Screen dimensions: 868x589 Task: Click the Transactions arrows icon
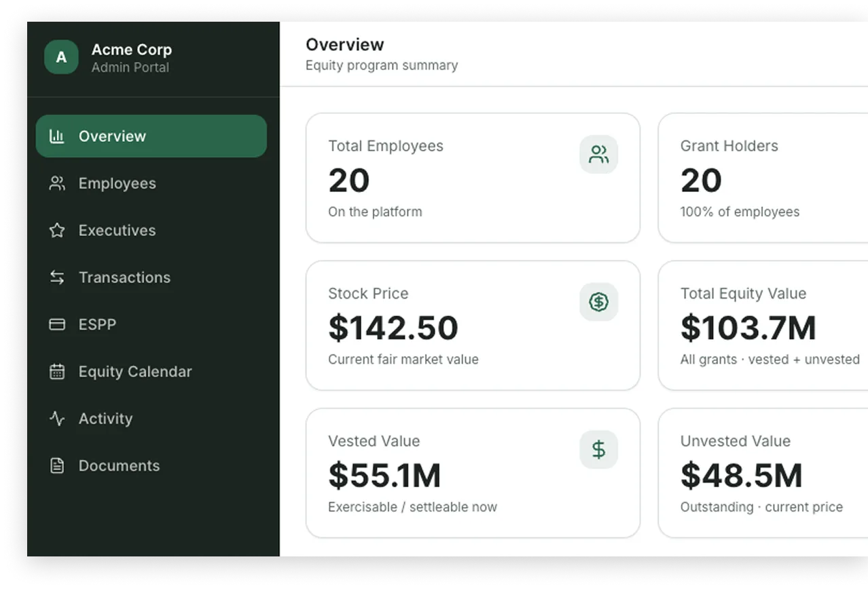pyautogui.click(x=57, y=277)
